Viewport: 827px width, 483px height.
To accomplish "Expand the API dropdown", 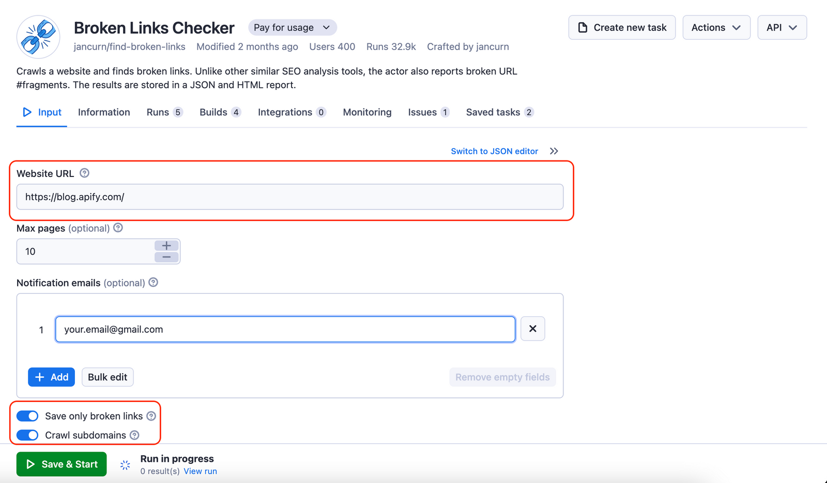I will (782, 27).
